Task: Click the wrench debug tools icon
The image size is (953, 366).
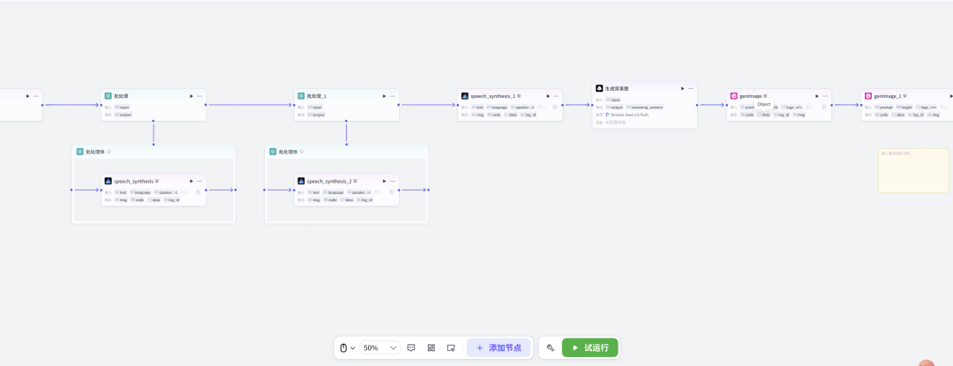Action: [550, 347]
